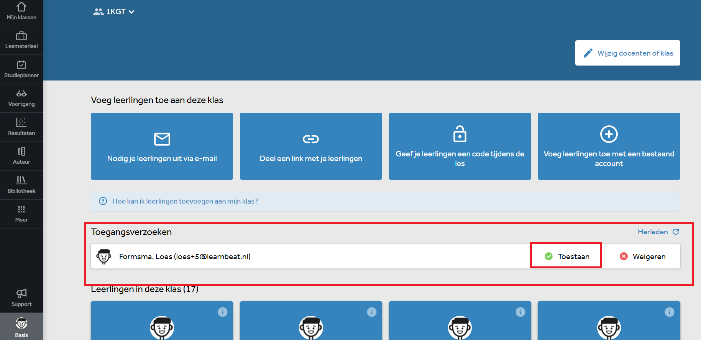Open the Resultaten section
This screenshot has width=701, height=340.
coord(21,127)
